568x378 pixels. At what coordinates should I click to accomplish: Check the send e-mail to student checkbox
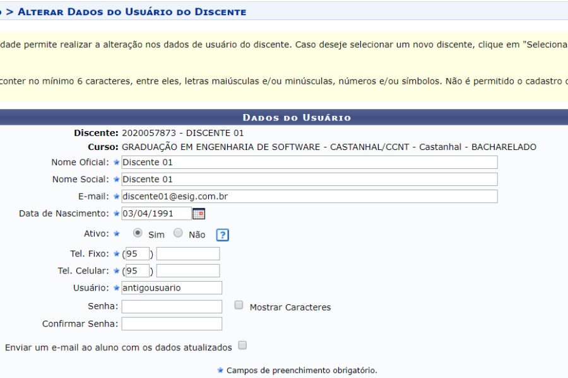click(x=242, y=345)
